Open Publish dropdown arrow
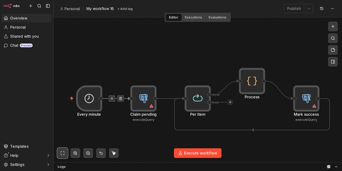This screenshot has width=342, height=171. [x=309, y=9]
